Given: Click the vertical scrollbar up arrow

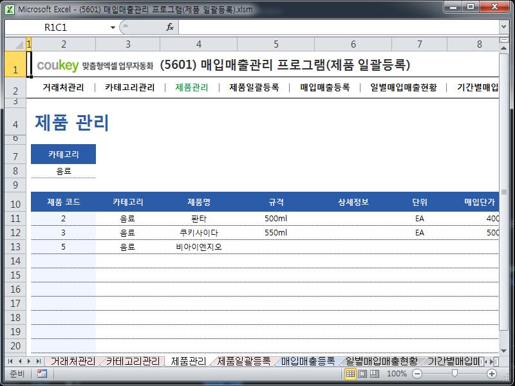Looking at the screenshot, I should 503,48.
